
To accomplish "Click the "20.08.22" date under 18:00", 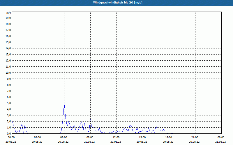I will coord(168,142).
